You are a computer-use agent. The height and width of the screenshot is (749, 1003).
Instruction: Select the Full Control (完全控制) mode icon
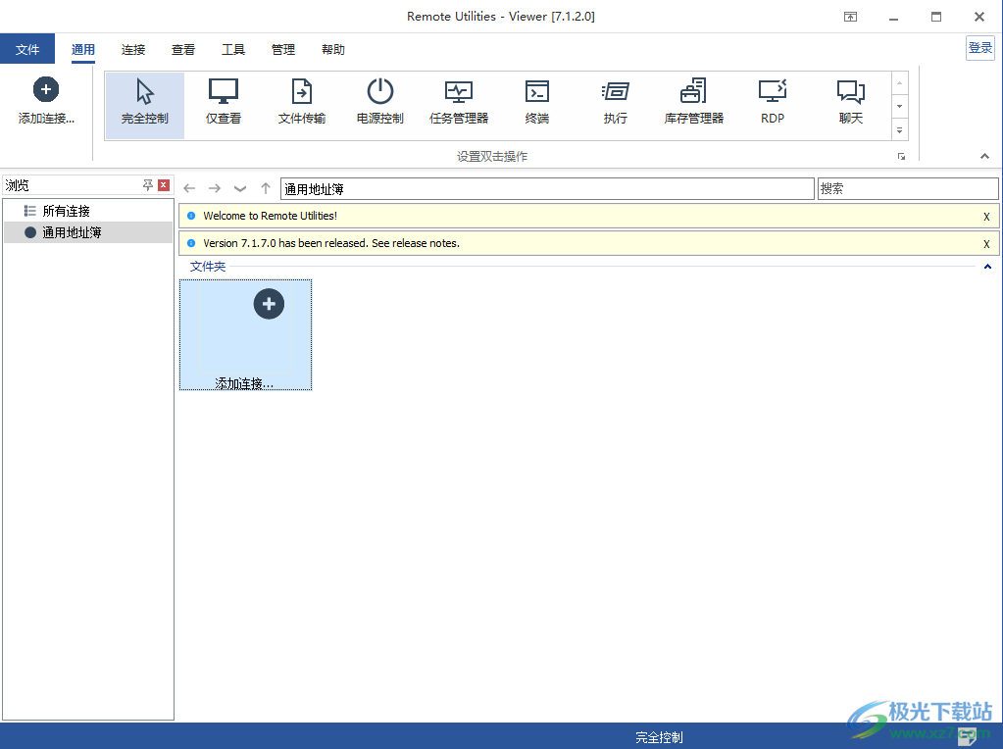144,106
